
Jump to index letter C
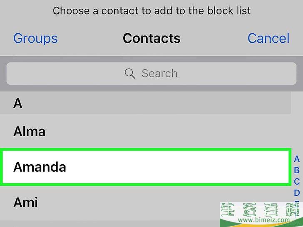coord(297,181)
